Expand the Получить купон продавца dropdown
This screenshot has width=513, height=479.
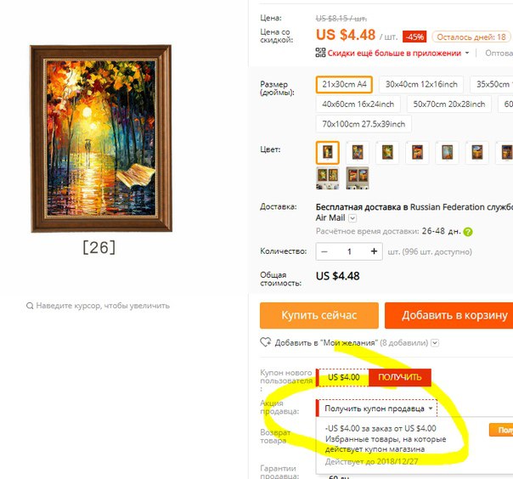pyautogui.click(x=377, y=409)
